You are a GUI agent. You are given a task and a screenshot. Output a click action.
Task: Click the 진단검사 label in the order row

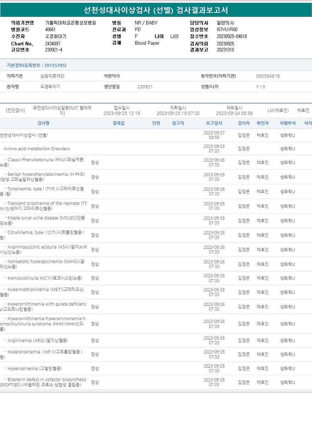(x=15, y=110)
